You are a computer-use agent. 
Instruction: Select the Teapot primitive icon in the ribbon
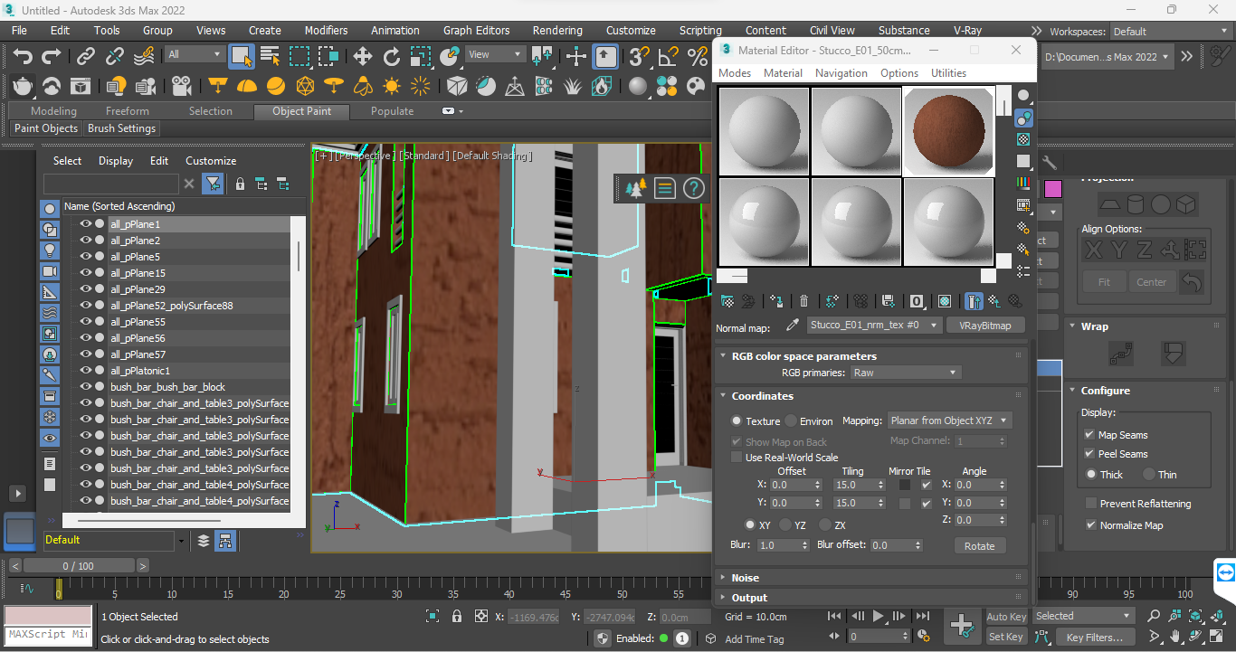22,86
